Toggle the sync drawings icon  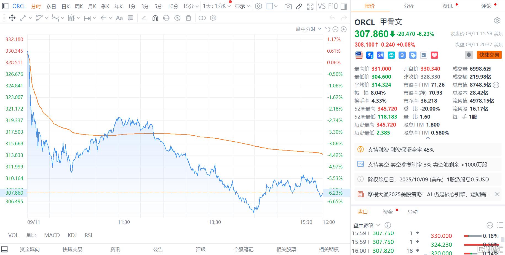click(166, 18)
